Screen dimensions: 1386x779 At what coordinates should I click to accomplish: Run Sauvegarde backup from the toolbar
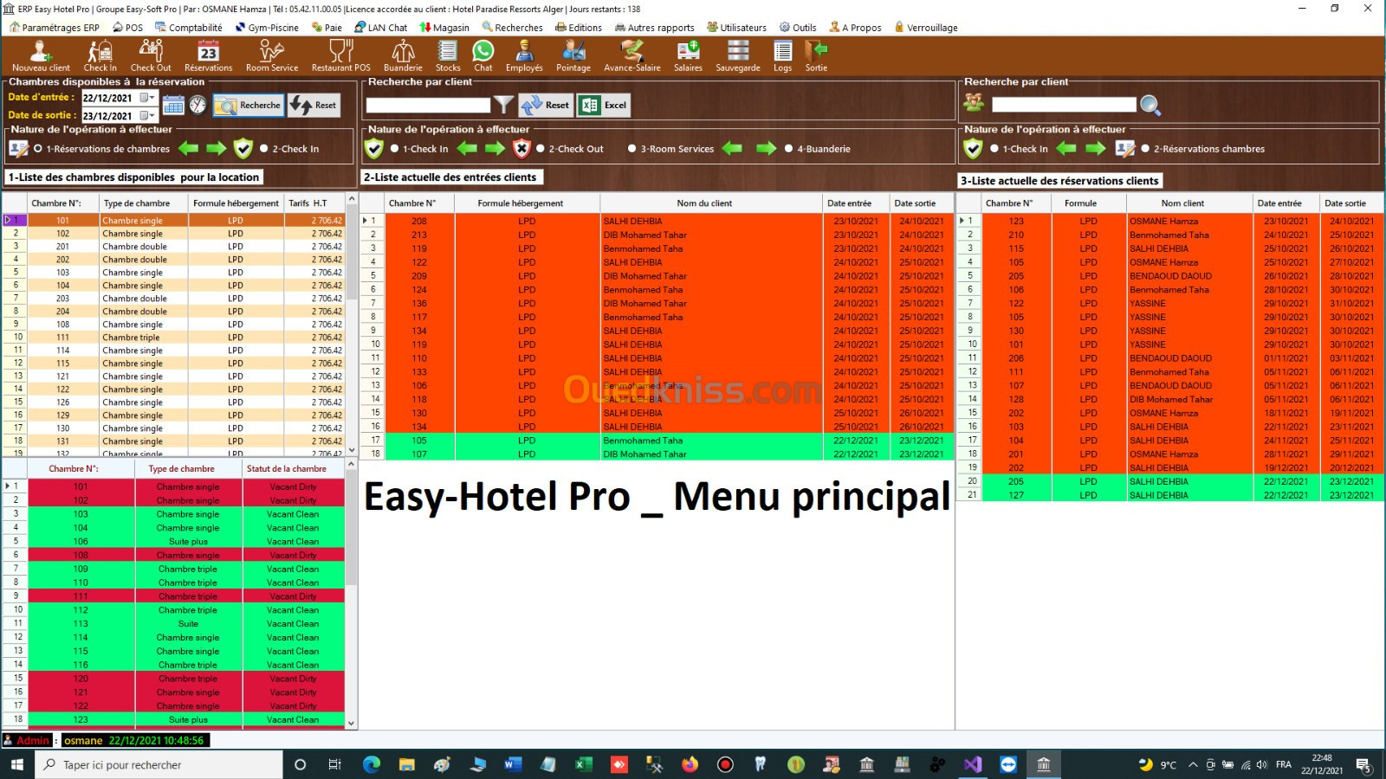[x=738, y=56]
